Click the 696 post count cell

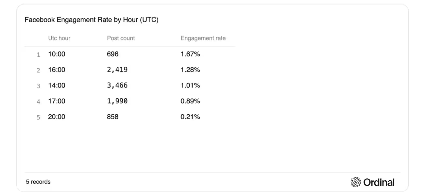tap(113, 54)
